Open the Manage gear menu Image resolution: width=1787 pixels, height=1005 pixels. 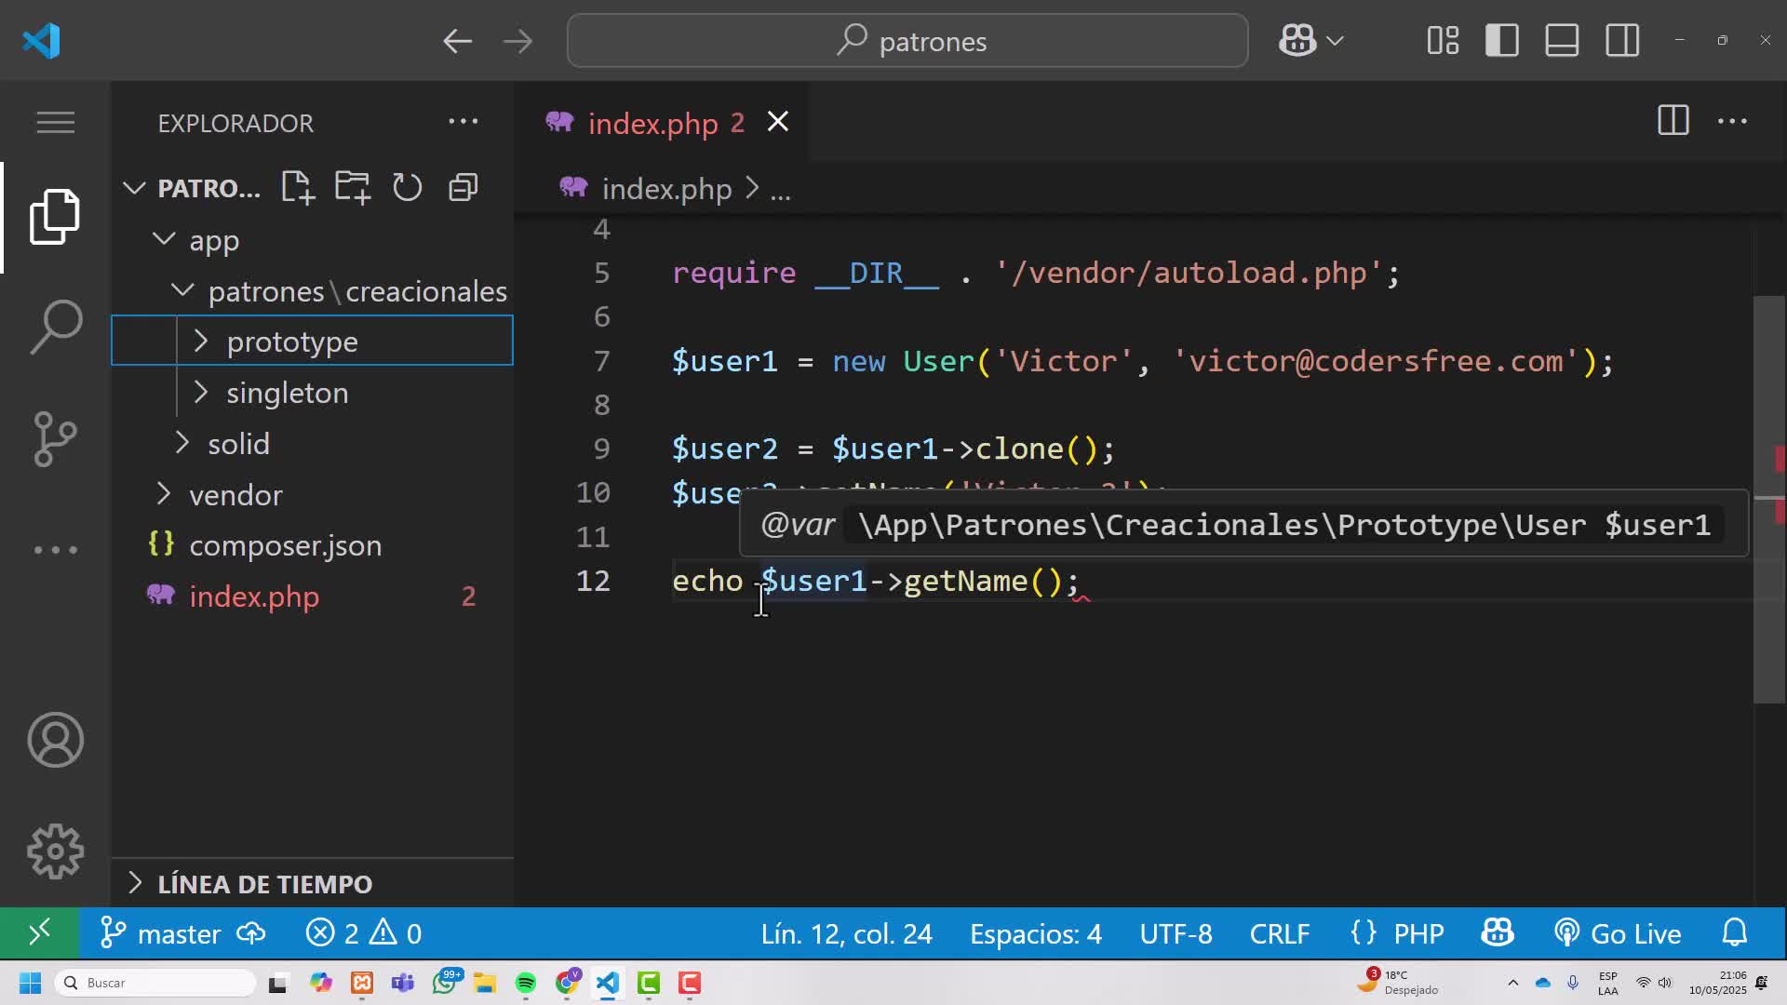click(x=55, y=851)
